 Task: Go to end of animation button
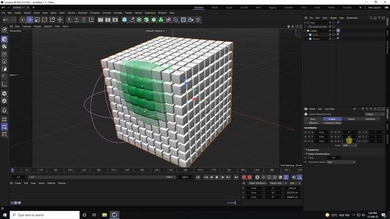coord(236,177)
